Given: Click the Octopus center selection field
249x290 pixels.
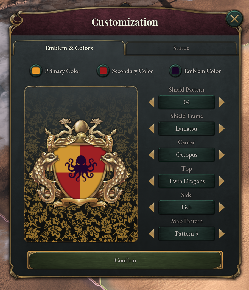Looking at the screenshot, I should [x=186, y=155].
